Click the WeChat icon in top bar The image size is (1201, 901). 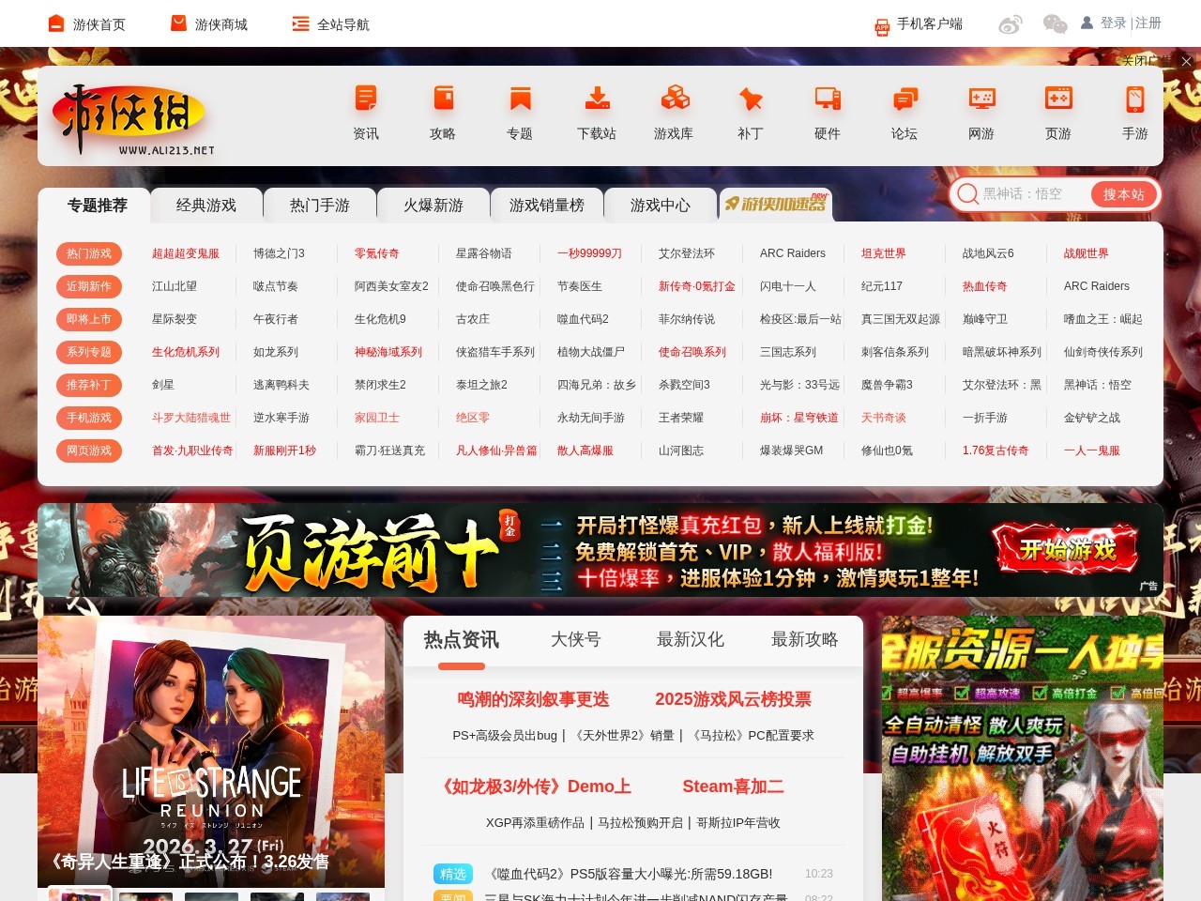click(1055, 24)
